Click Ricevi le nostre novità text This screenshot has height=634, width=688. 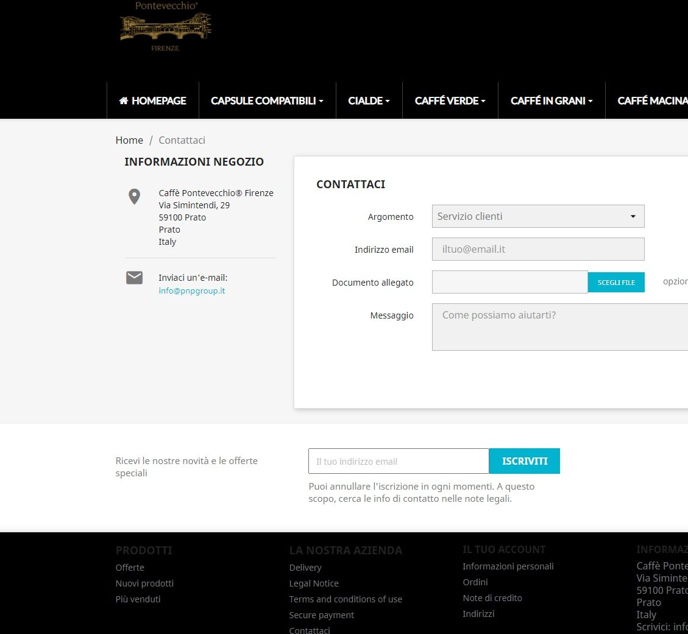pyautogui.click(x=186, y=467)
